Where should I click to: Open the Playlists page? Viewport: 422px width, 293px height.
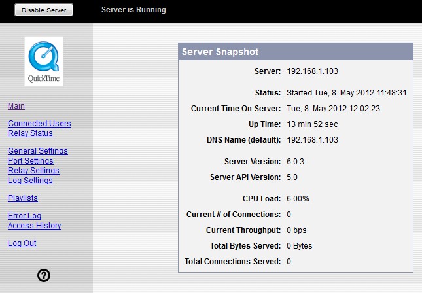[x=23, y=198]
